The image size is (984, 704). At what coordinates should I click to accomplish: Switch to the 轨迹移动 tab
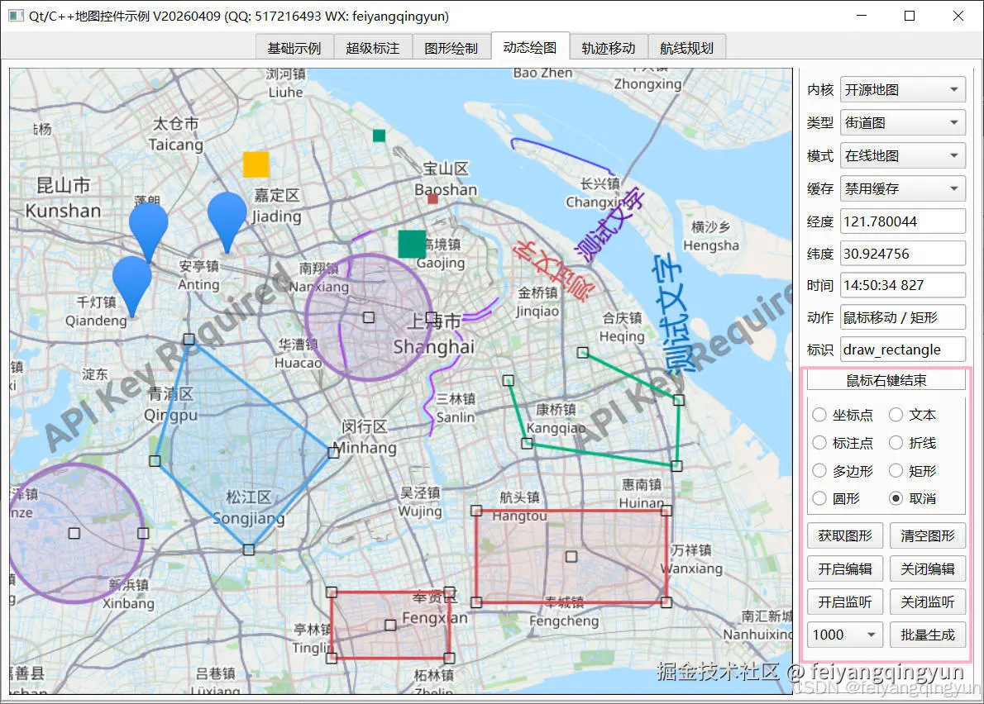609,48
